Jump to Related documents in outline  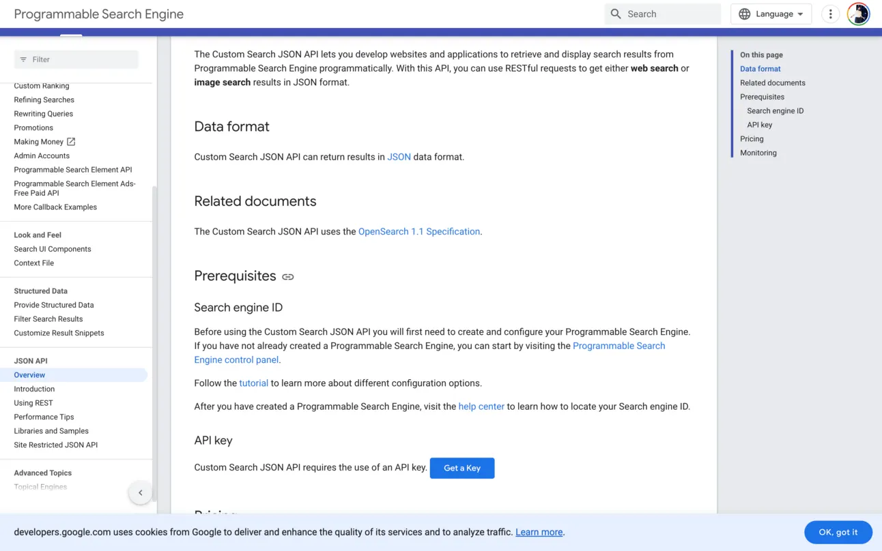(773, 83)
